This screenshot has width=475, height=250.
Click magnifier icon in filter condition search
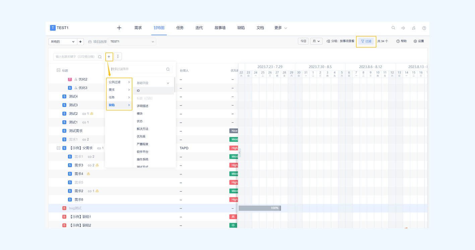point(168,69)
